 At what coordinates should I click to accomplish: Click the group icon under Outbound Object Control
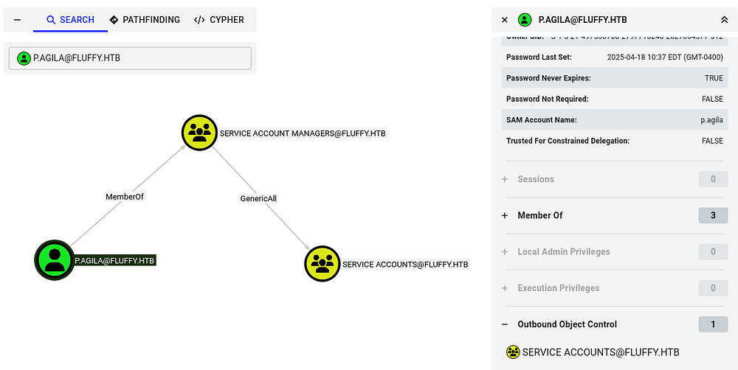pyautogui.click(x=513, y=352)
